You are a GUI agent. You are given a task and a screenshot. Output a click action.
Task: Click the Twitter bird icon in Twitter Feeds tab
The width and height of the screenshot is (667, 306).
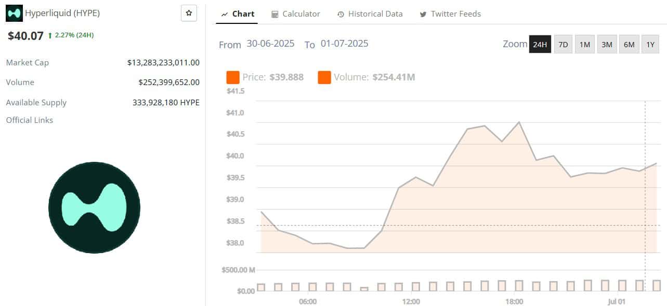tap(423, 14)
